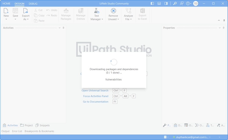Click the Undo arrow icon
The width and height of the screenshot is (228, 140).
pyautogui.click(x=48, y=10)
